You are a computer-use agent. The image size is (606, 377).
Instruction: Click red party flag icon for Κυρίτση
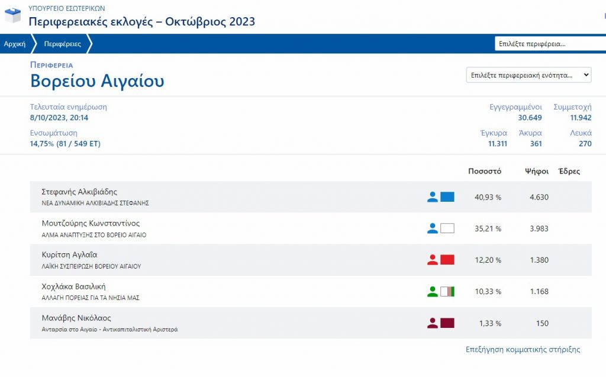[x=447, y=260]
